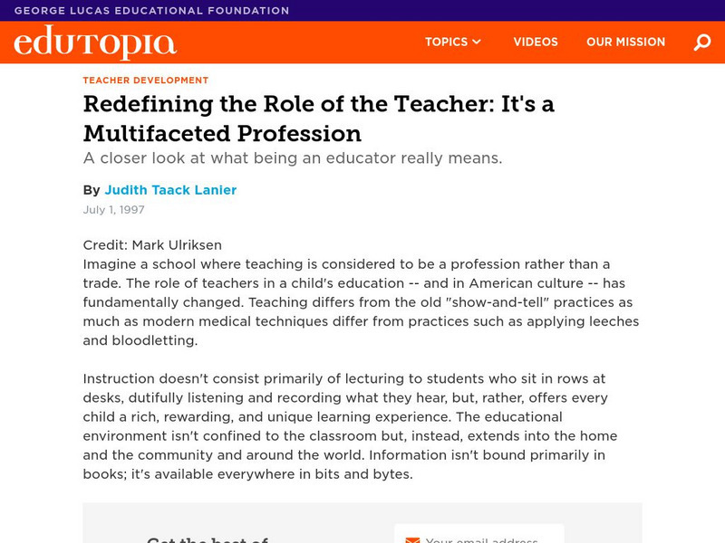The width and height of the screenshot is (725, 543).
Task: Click the 'Get the best of' newsletter heading
Action: tap(208, 539)
